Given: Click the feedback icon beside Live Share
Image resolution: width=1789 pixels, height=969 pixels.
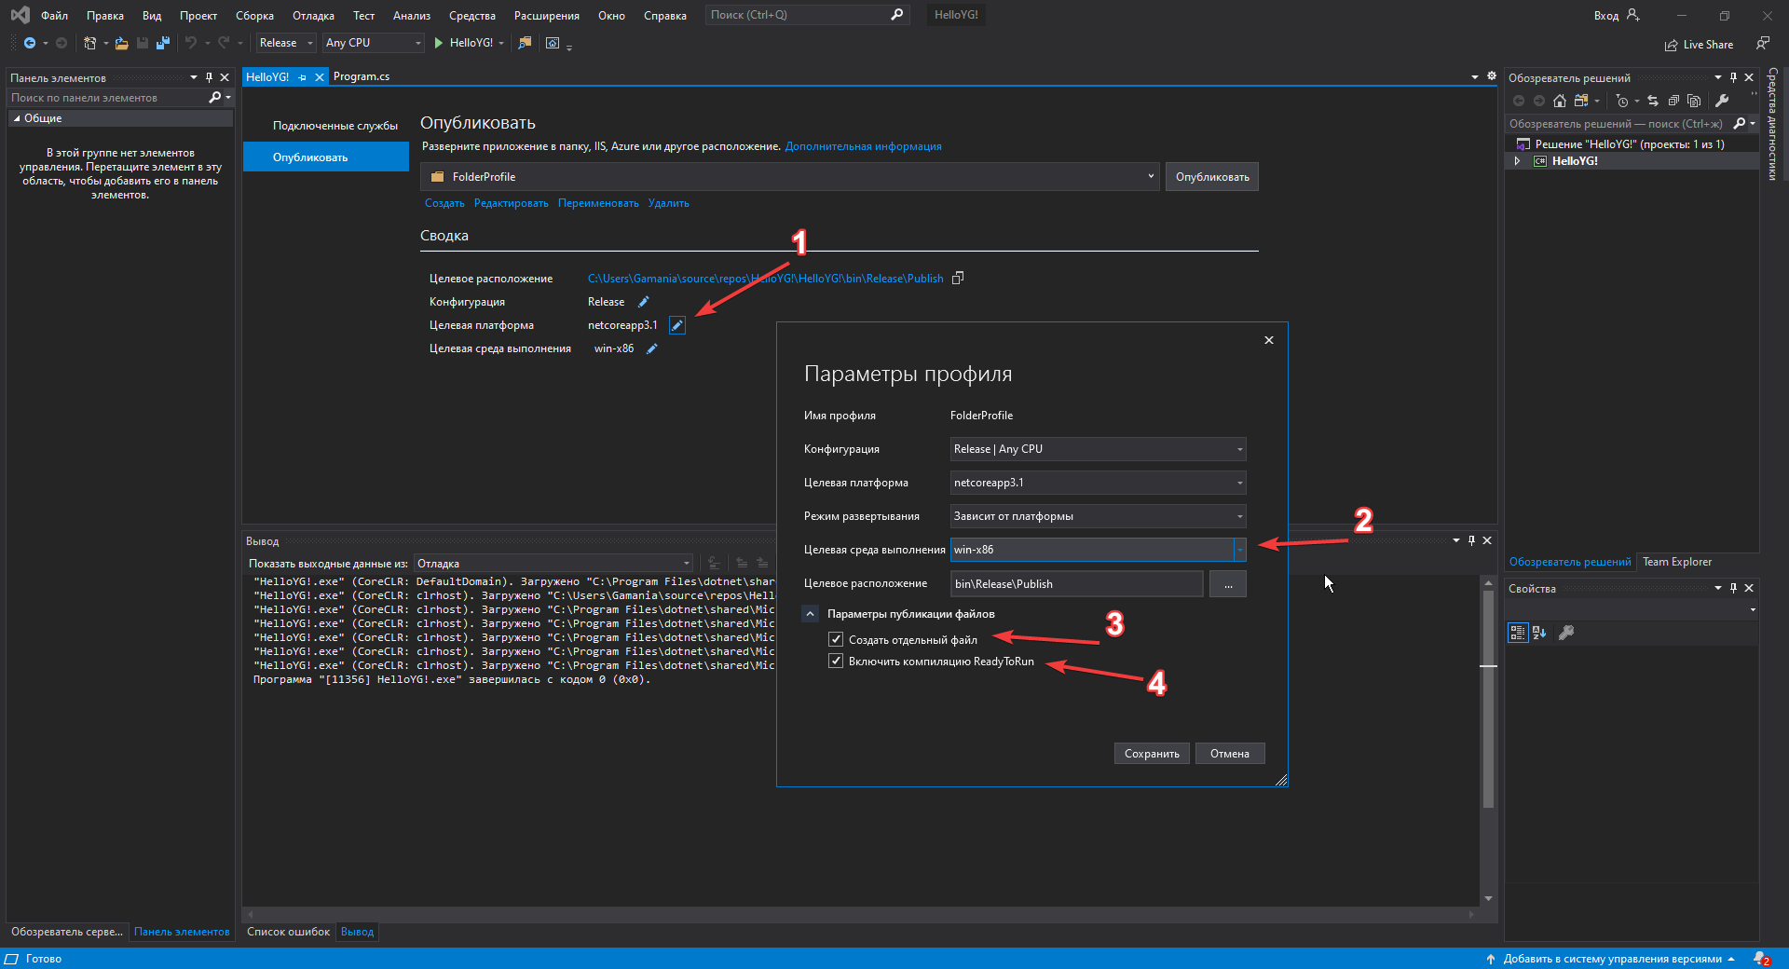Looking at the screenshot, I should click(1762, 43).
